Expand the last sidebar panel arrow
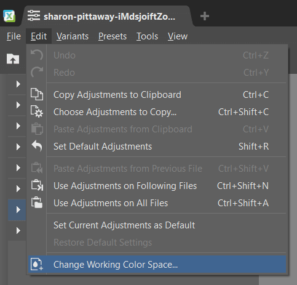297x285 pixels. pos(18,230)
